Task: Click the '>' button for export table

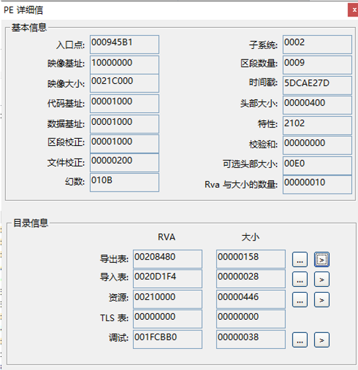Action: tap(322, 259)
